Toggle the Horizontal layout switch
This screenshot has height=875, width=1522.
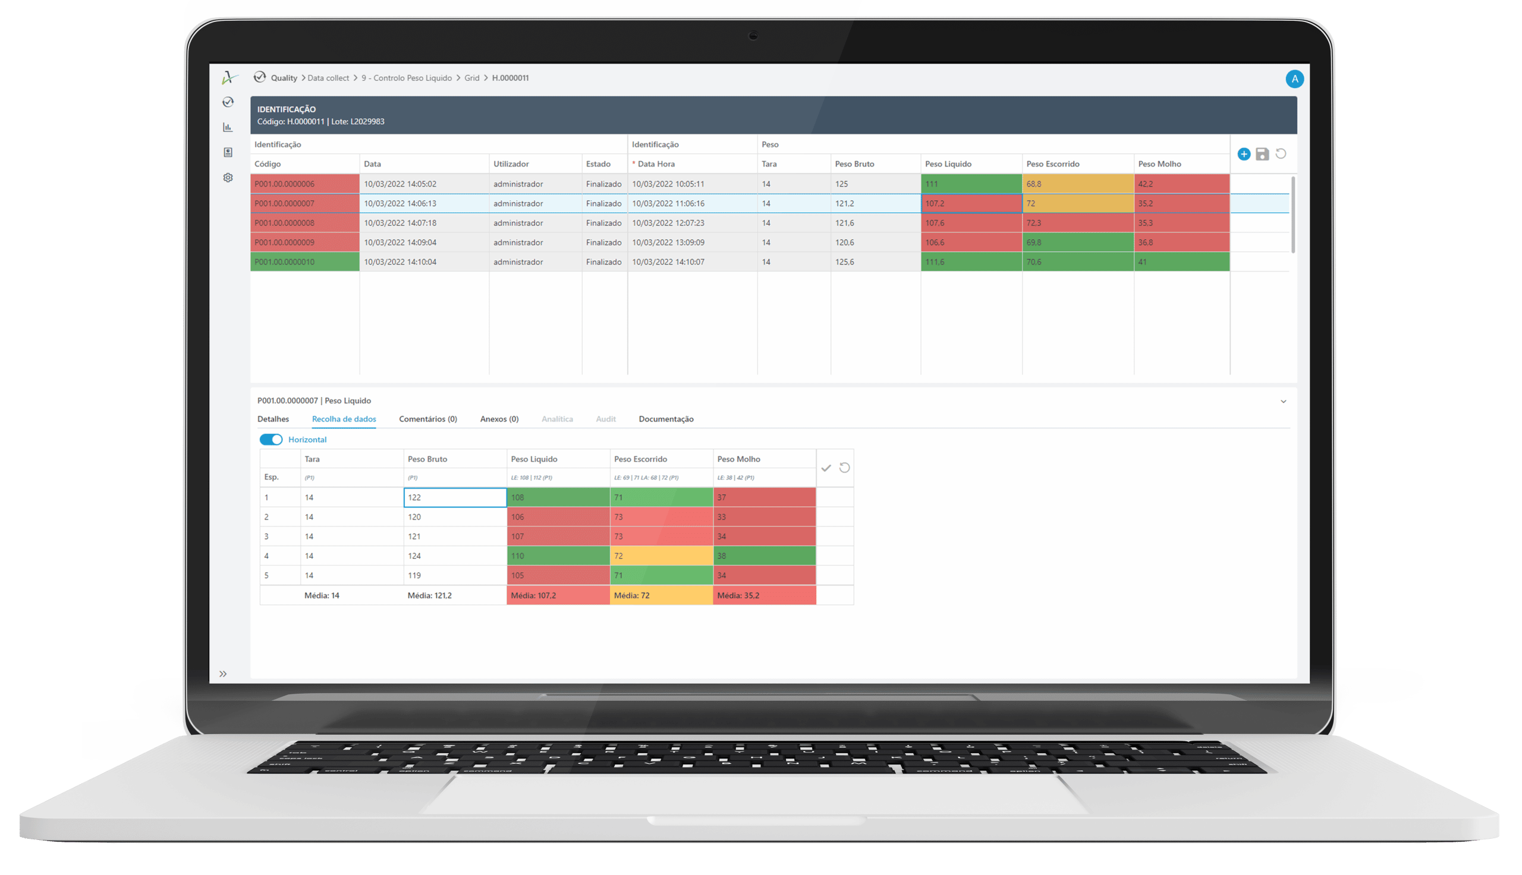[271, 439]
